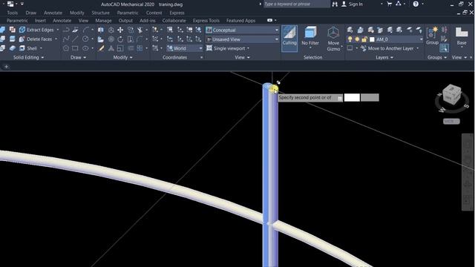
Task: Open a new drawing tab with plus button
Action: coord(7,67)
